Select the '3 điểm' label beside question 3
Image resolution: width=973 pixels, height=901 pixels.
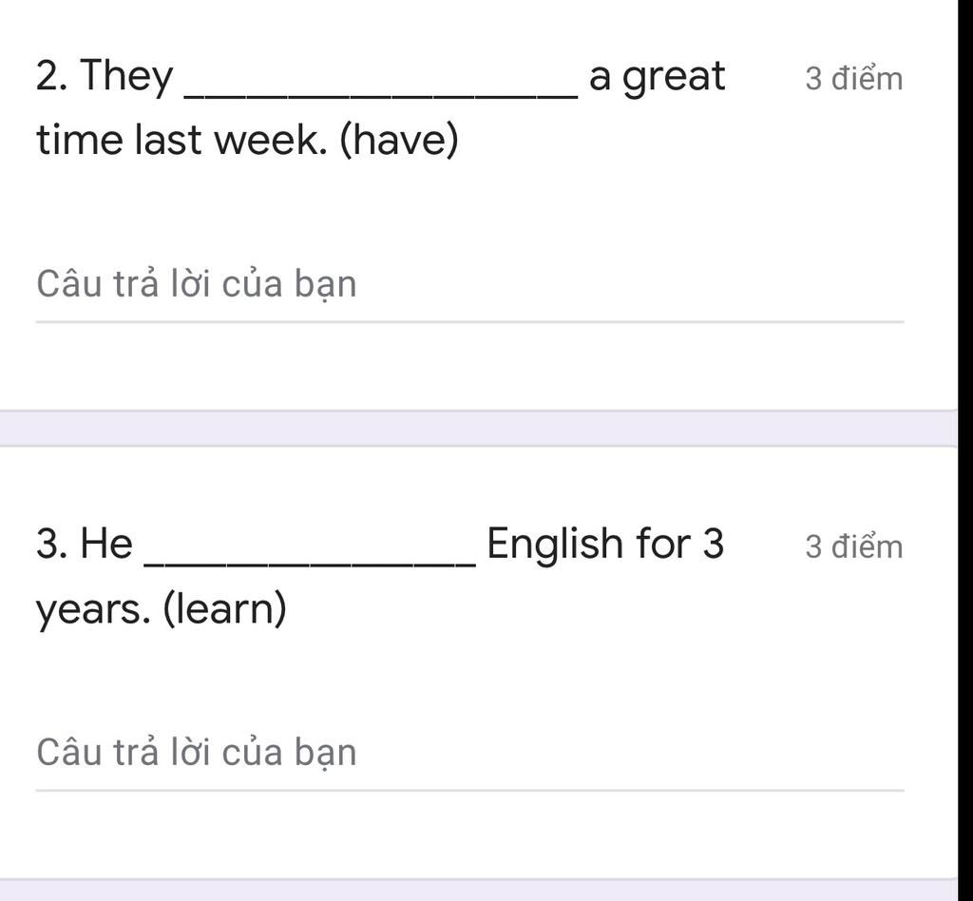(854, 547)
